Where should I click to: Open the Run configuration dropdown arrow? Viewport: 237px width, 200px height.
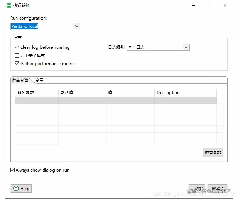point(76,26)
